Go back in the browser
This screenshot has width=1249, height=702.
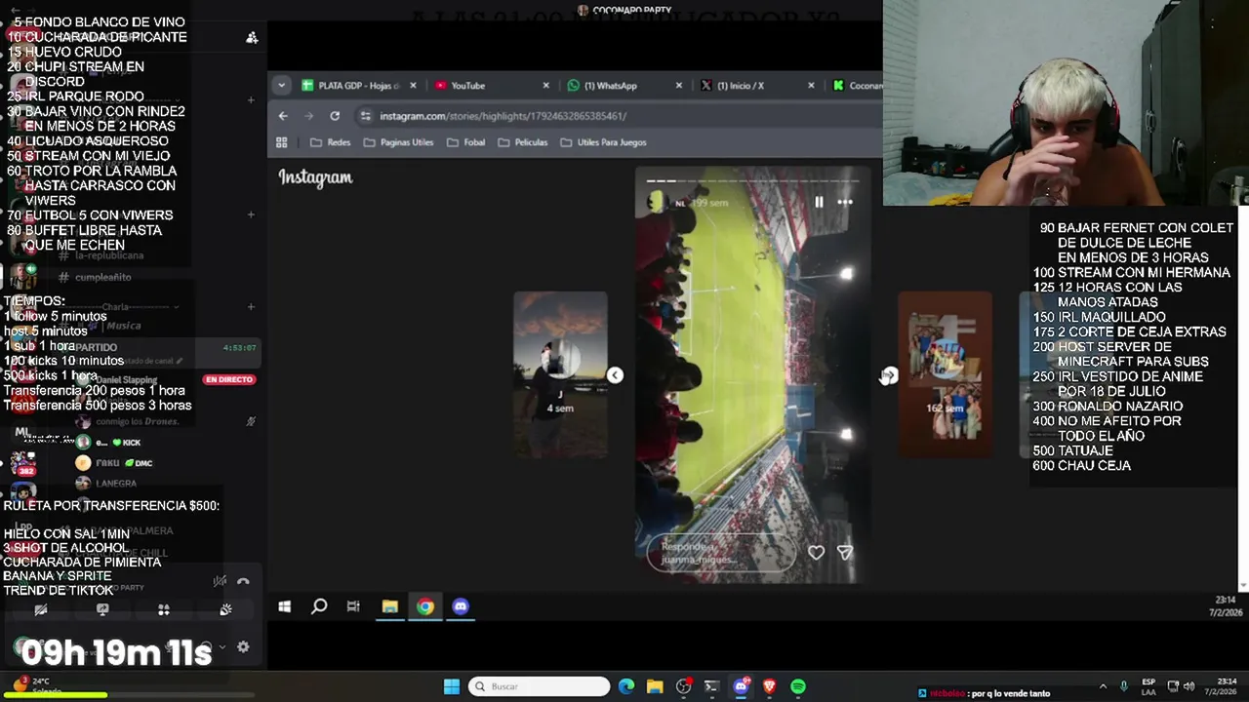(x=283, y=116)
